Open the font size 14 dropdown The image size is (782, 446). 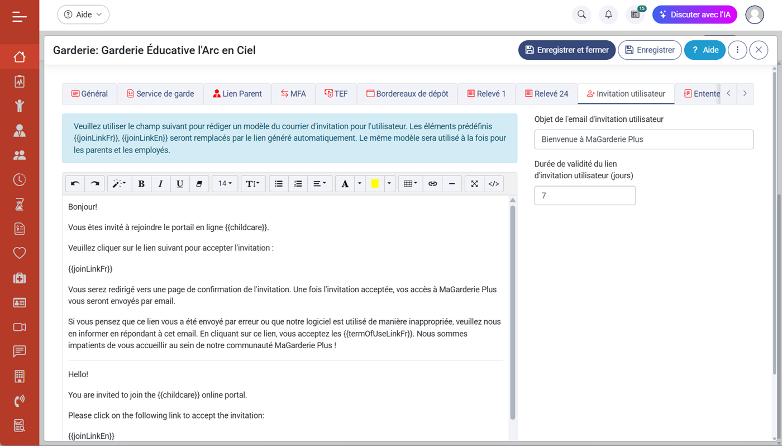pos(225,184)
